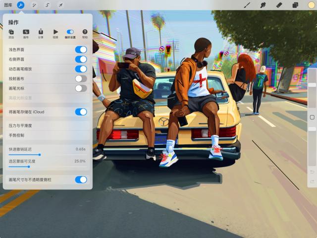The width and height of the screenshot is (317, 238).
Task: Turn off 浅色界面 switch
Action: (x=81, y=50)
